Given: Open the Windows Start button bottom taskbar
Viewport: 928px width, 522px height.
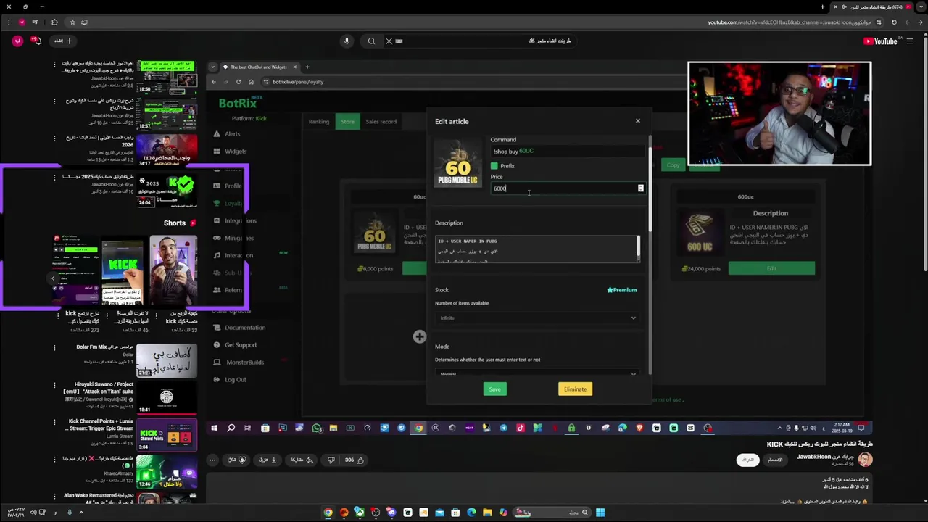Looking at the screenshot, I should (x=600, y=513).
